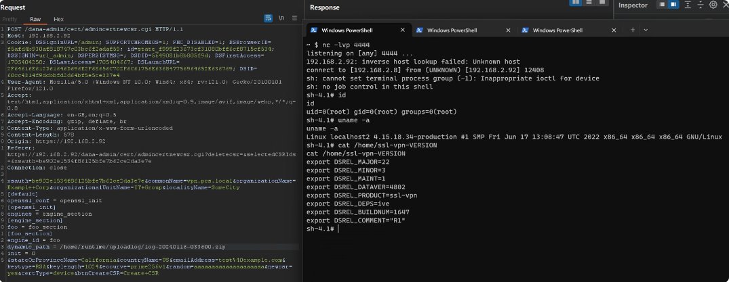This screenshot has height=282, width=729.
Task: Click the uid=0(root) output line
Action: [382, 112]
